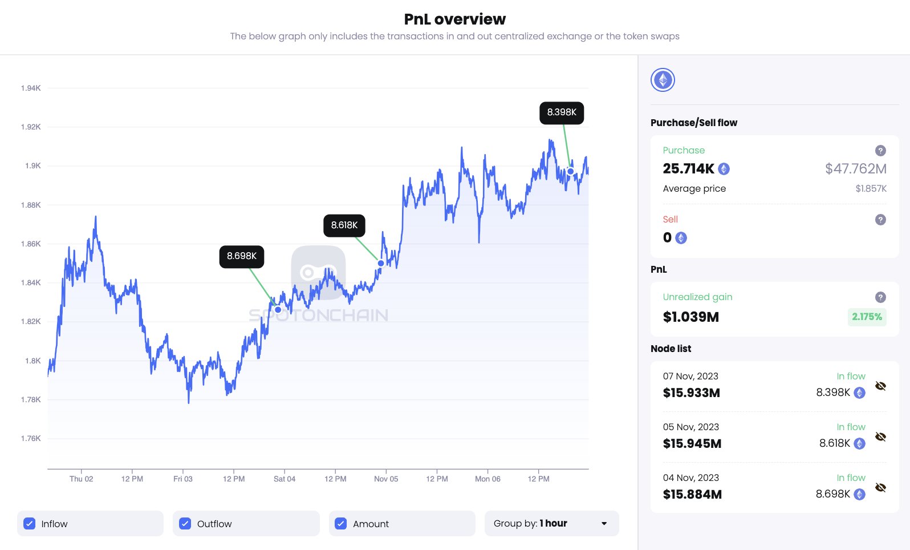Click the Ethereum token icon above Purchase/Sell flow

[x=663, y=80]
